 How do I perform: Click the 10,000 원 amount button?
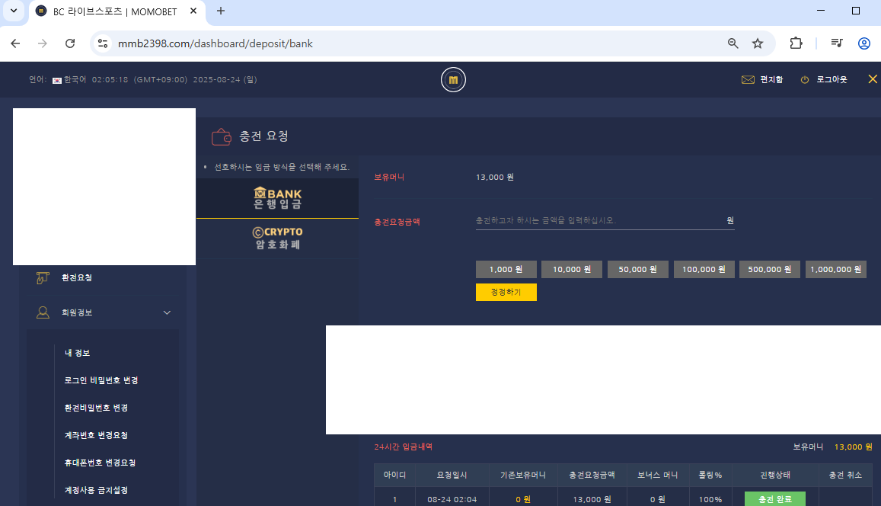pyautogui.click(x=572, y=270)
